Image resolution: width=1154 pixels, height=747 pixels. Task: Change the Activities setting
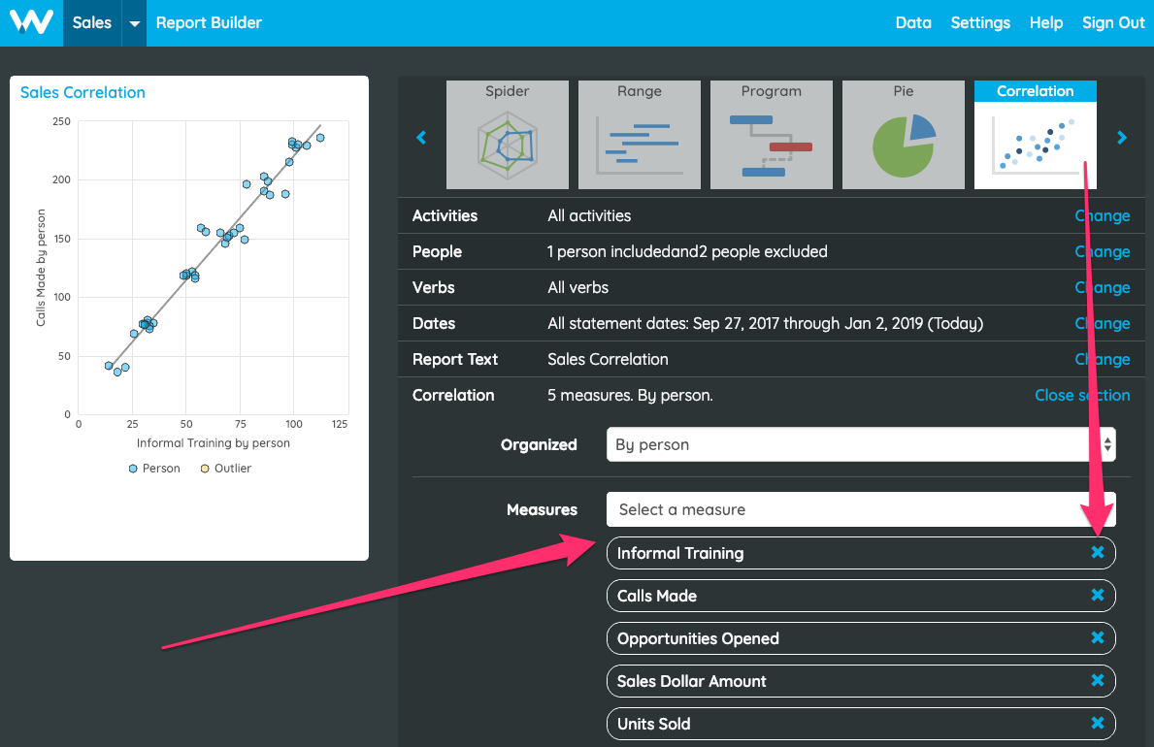click(x=1102, y=215)
